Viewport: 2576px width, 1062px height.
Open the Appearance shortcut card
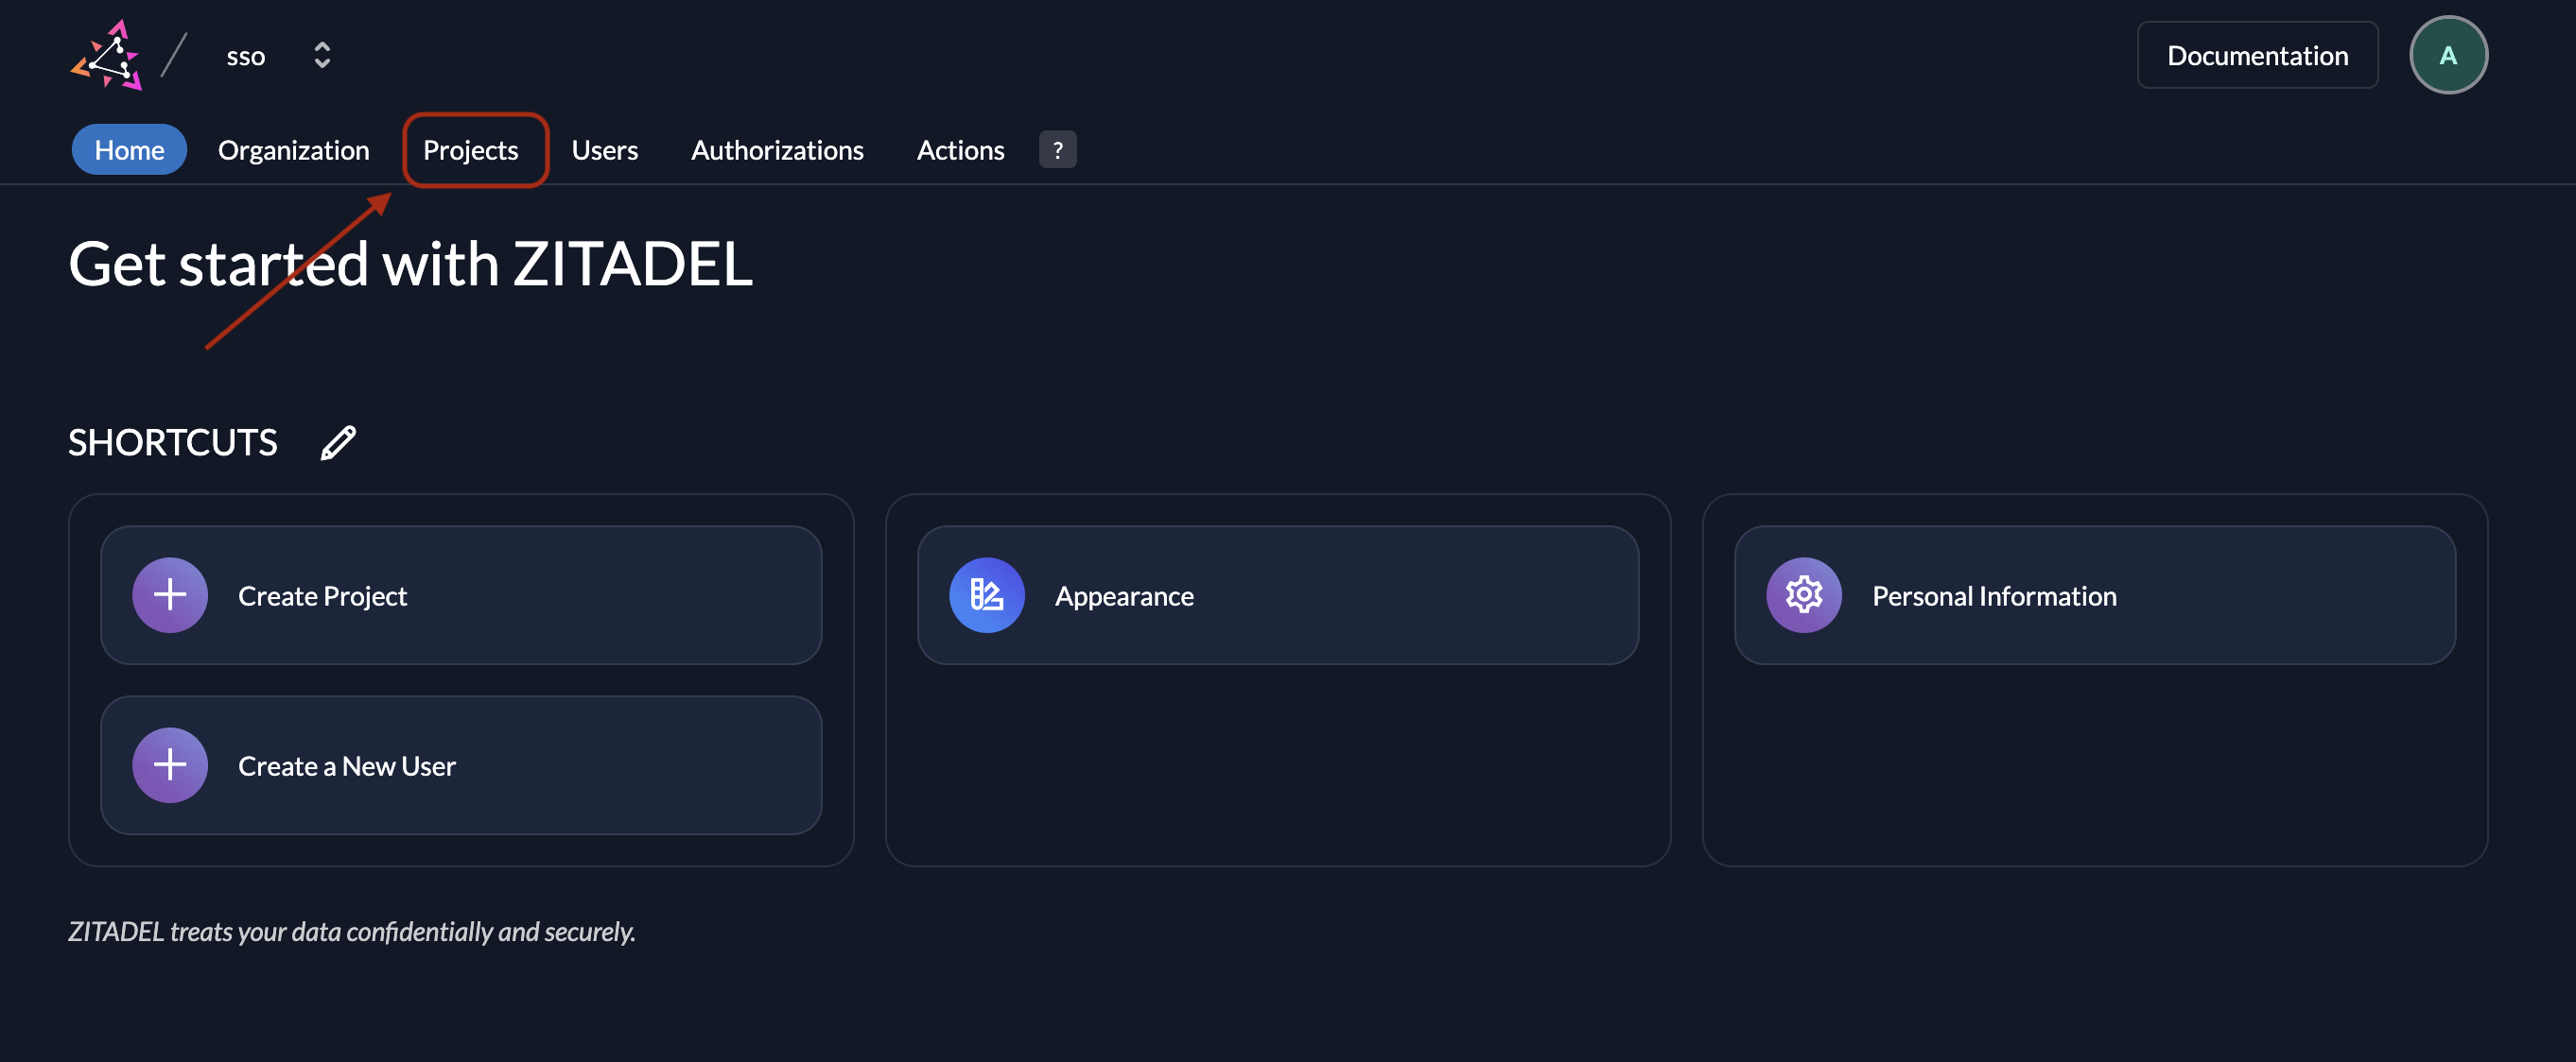point(1278,594)
